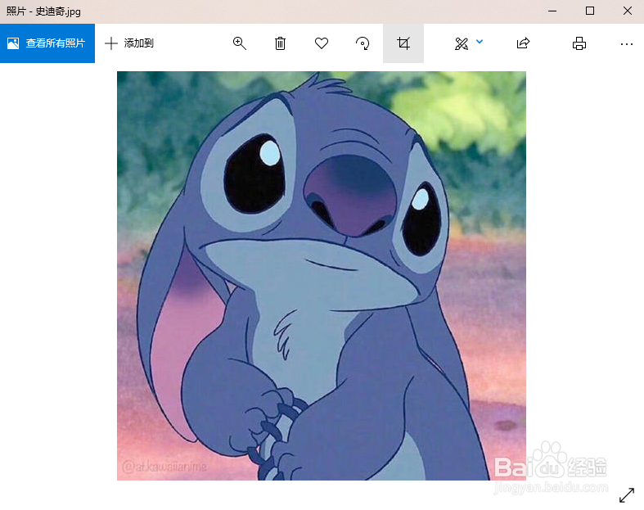This screenshot has width=644, height=510.
Task: Click the title text 照片 - 史迪奇.jpg
Action: (x=43, y=11)
